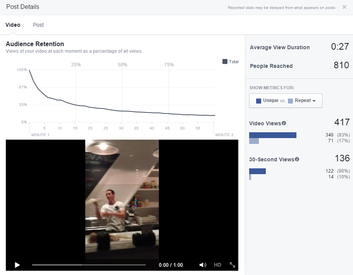Click the repeat Video Views bar

point(254,141)
